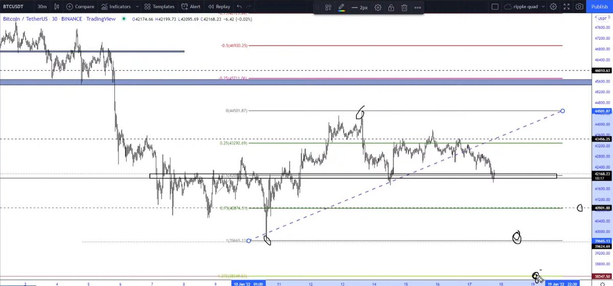This screenshot has height=286, width=613.
Task: Select the blue horizontal rectangle zone near 45600
Action: tap(296, 82)
